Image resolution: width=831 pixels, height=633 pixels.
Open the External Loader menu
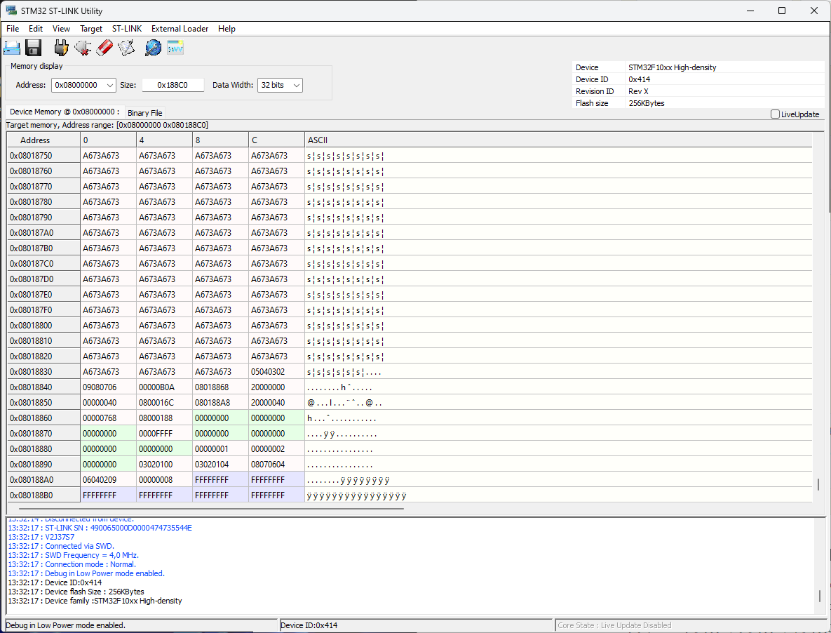click(180, 29)
